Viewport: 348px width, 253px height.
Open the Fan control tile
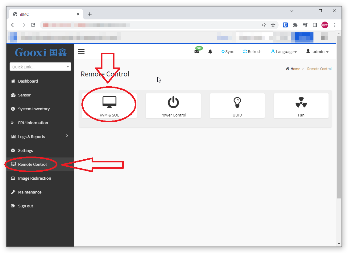(301, 106)
